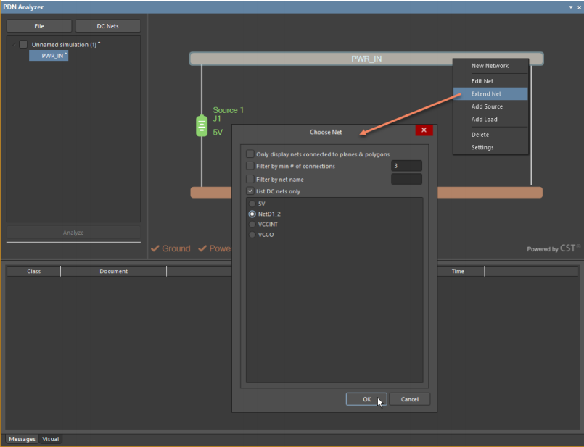The height and width of the screenshot is (447, 584).
Task: Click the Analyze button
Action: click(x=73, y=233)
